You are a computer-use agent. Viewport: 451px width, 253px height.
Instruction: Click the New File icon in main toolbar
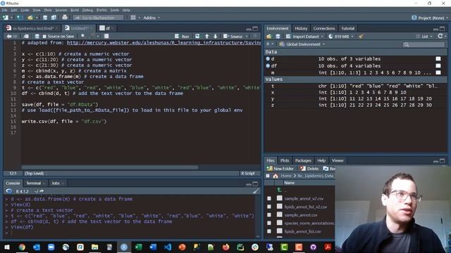[6, 18]
